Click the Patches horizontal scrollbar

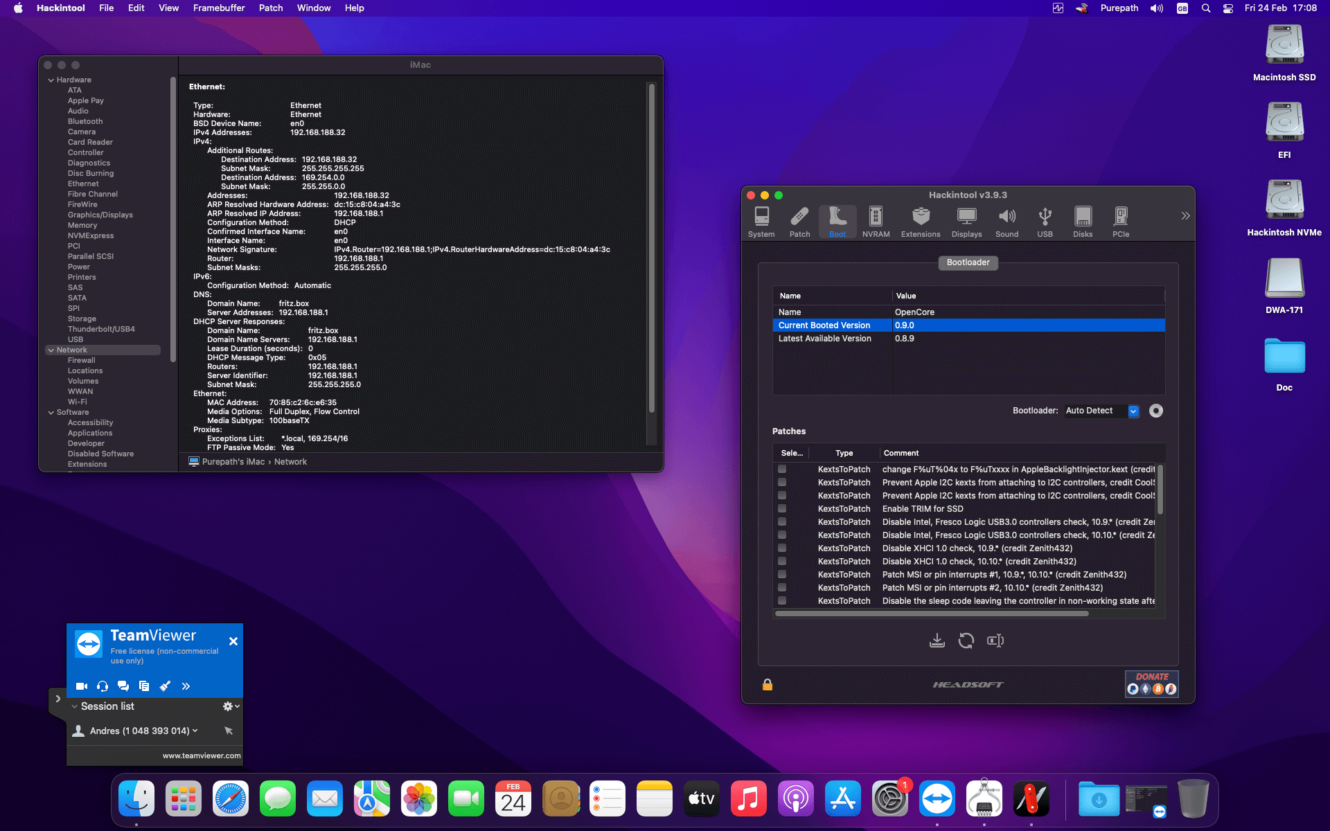pyautogui.click(x=932, y=614)
